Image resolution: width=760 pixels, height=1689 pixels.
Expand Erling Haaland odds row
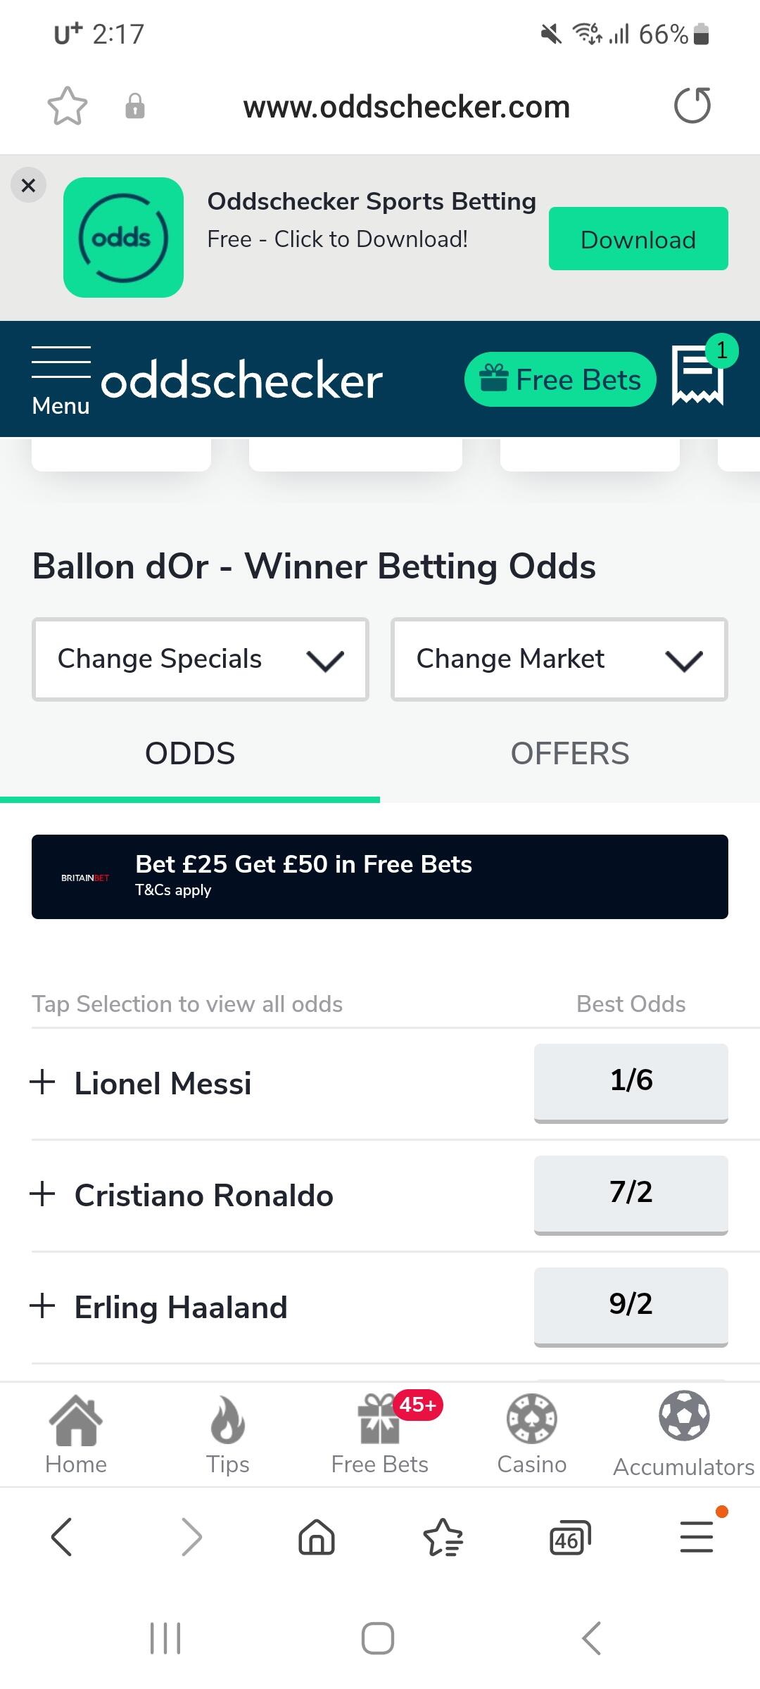click(43, 1306)
